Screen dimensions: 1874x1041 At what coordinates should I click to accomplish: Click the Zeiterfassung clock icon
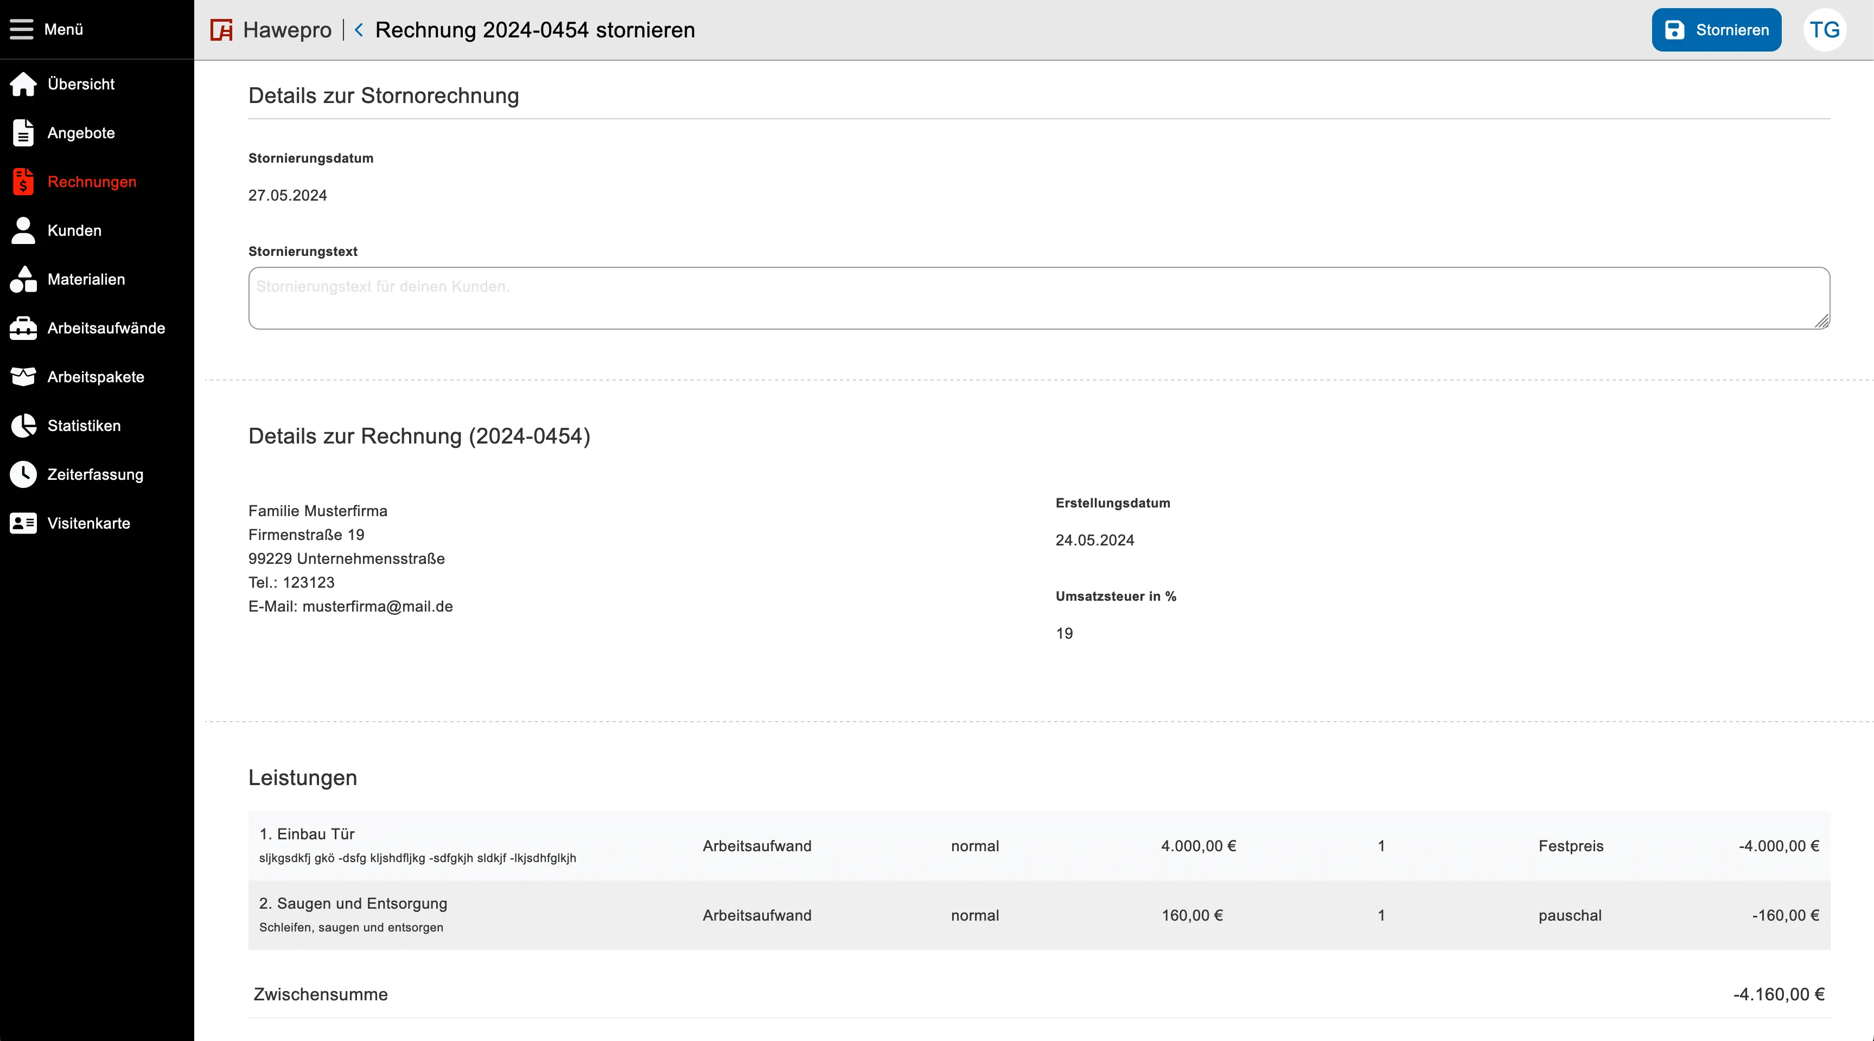tap(23, 474)
